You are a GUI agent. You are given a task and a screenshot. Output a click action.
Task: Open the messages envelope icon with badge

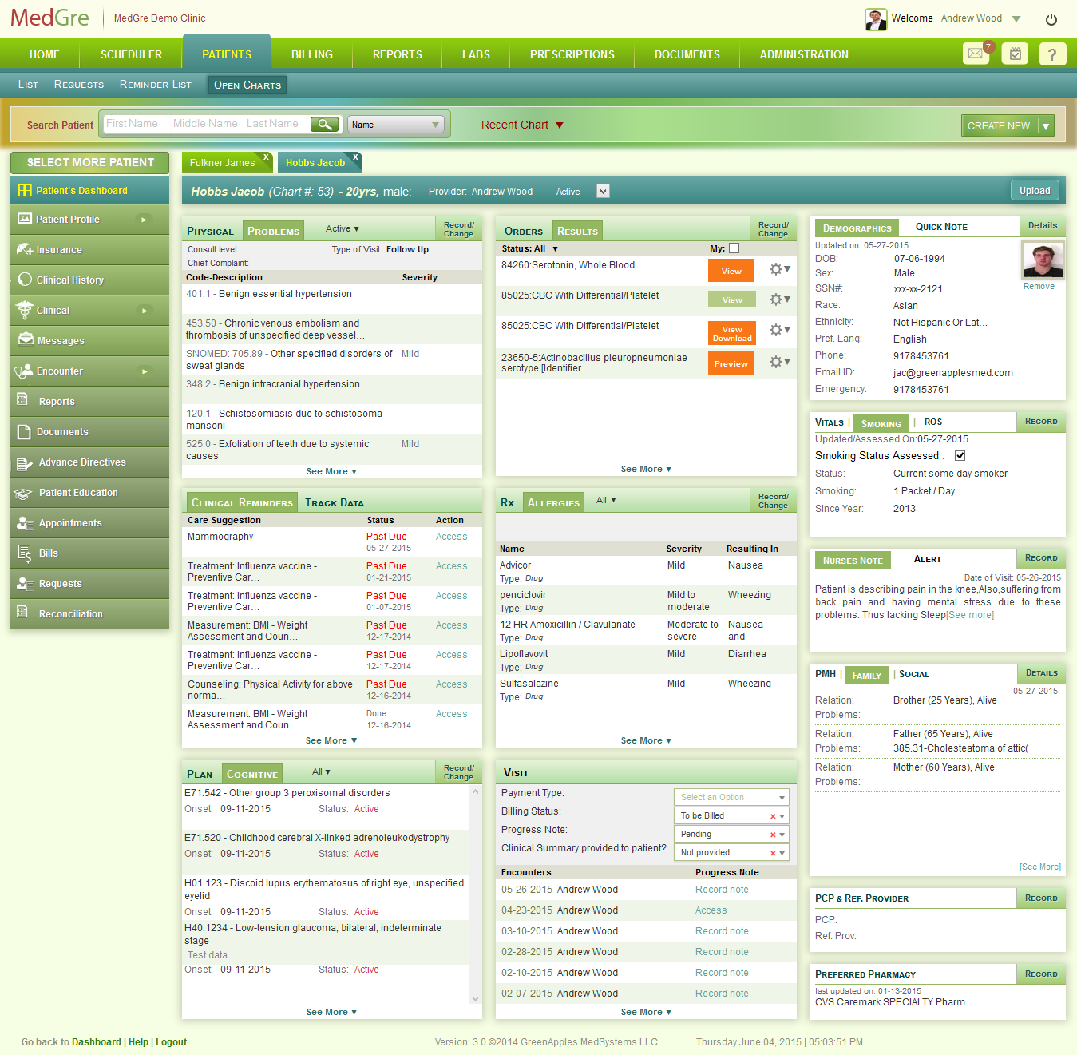(x=976, y=54)
